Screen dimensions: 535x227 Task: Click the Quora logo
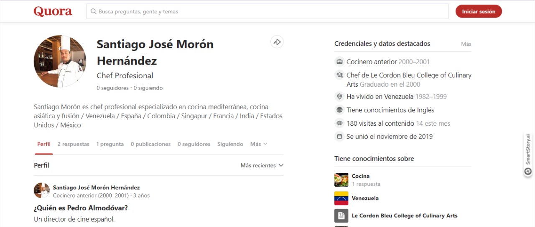pyautogui.click(x=53, y=12)
